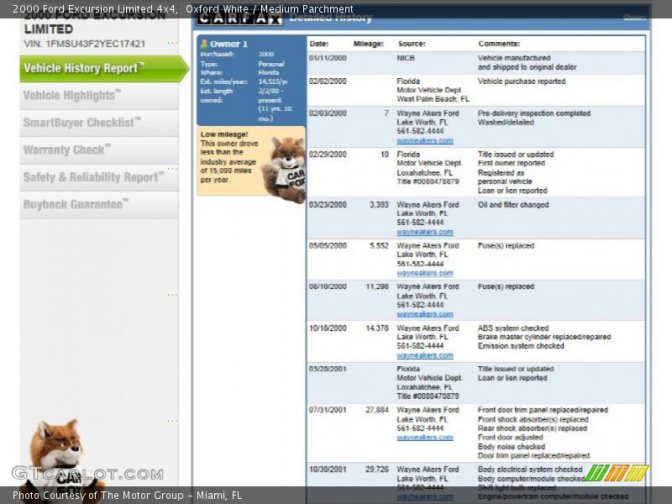Viewport: 672px width, 504px height.
Task: Click the Close link at top right
Action: pyautogui.click(x=634, y=17)
